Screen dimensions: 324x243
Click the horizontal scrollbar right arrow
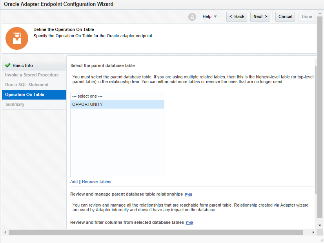point(313,232)
